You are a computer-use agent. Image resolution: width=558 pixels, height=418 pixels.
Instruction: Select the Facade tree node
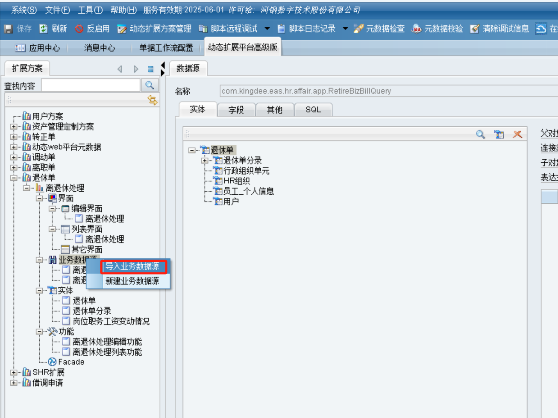71,362
